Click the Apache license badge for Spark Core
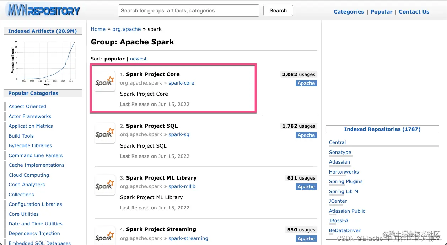 tap(306, 83)
